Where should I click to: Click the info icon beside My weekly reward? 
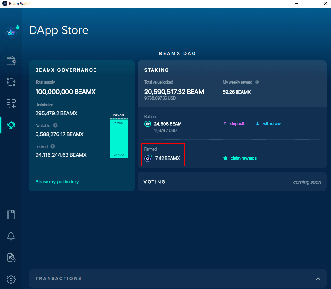click(x=257, y=82)
